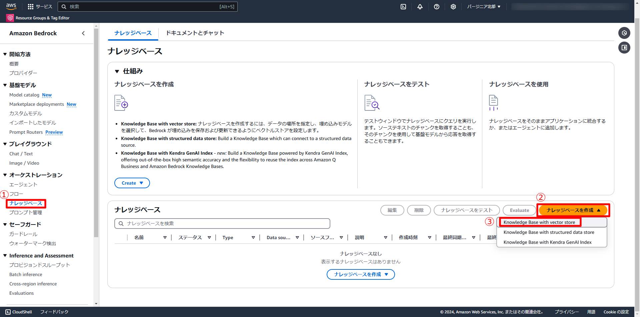Click the use knowledge base document icon
The image size is (640, 317).
click(494, 103)
